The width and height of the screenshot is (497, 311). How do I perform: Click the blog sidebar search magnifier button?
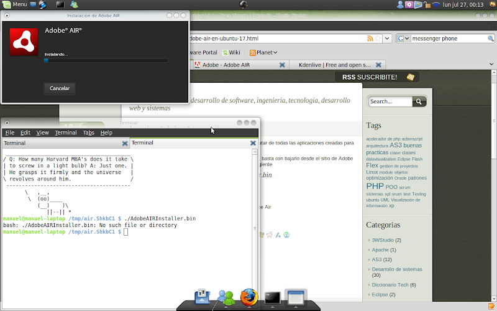coord(419,101)
